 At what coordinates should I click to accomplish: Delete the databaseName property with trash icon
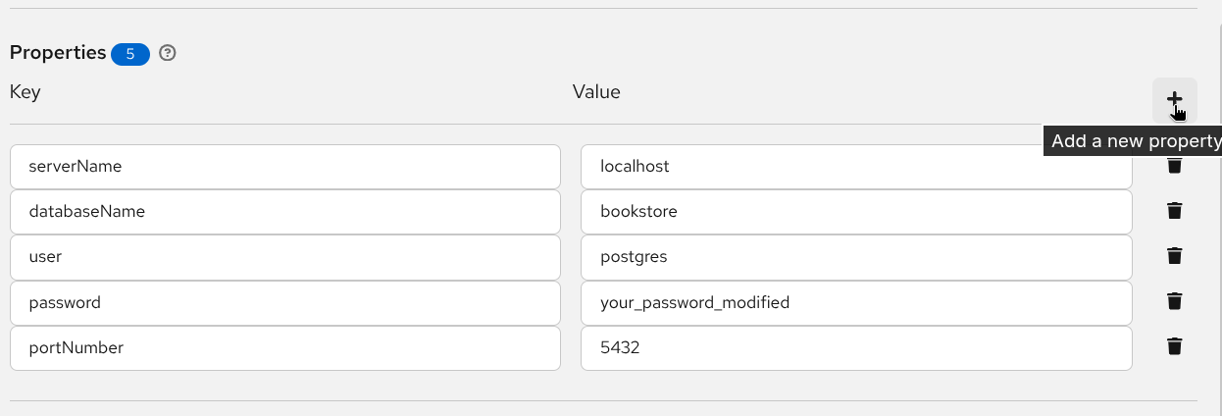(1174, 210)
